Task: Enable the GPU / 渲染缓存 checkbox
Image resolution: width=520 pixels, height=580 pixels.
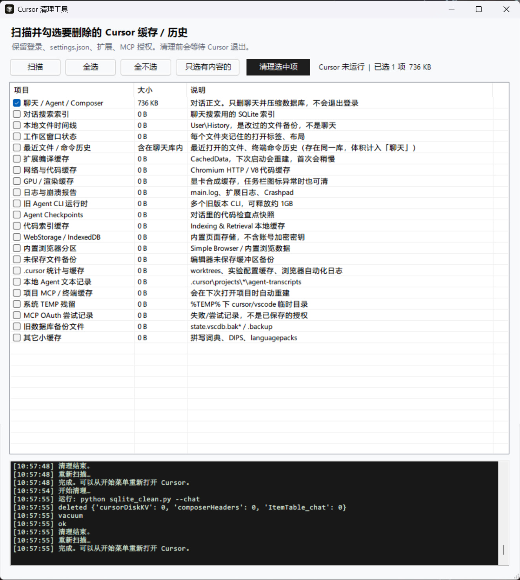Action: tap(17, 181)
